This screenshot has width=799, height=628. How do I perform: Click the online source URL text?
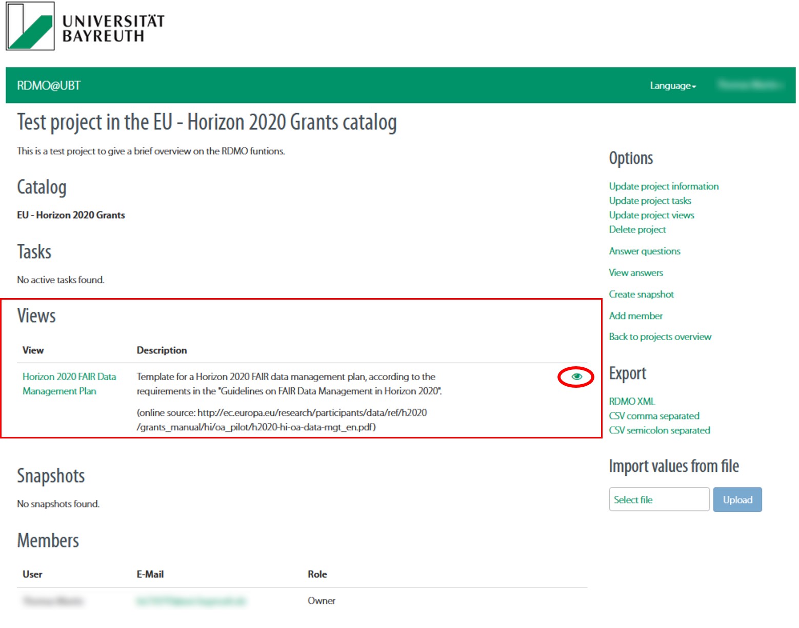pos(282,420)
